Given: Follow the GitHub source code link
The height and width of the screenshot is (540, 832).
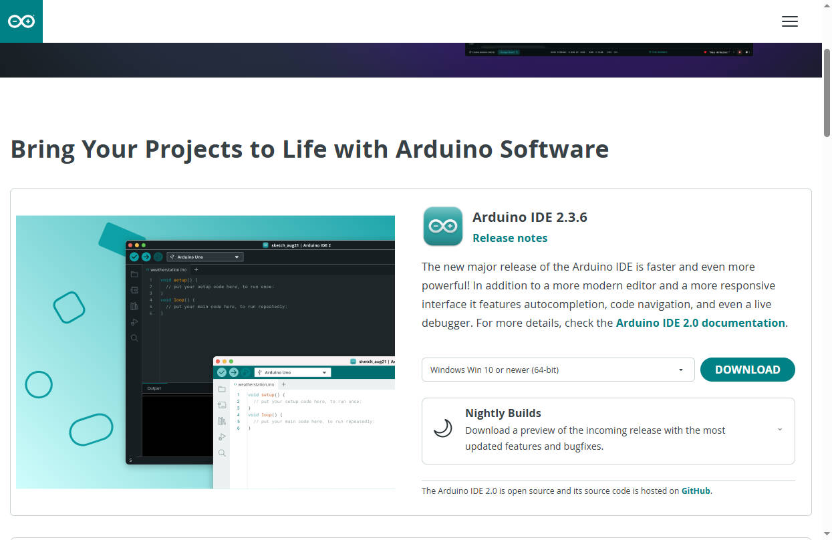Looking at the screenshot, I should pos(696,491).
